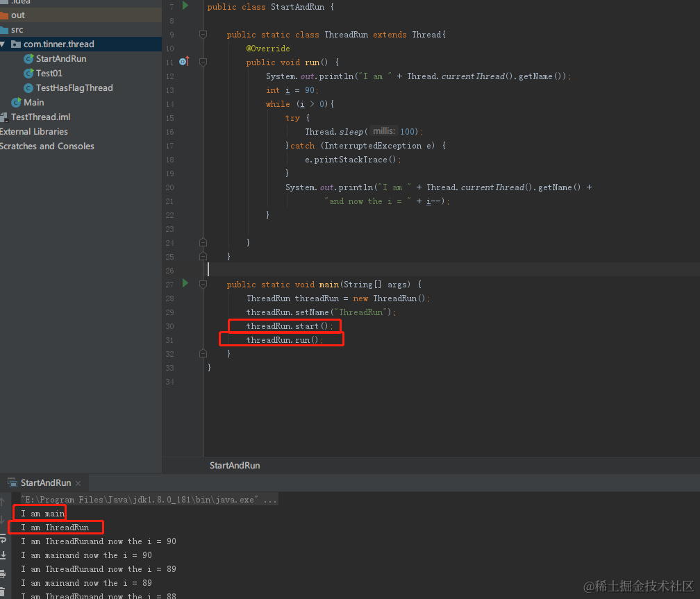700x599 pixels.
Task: Click the Test01 class icon
Action: click(x=28, y=73)
